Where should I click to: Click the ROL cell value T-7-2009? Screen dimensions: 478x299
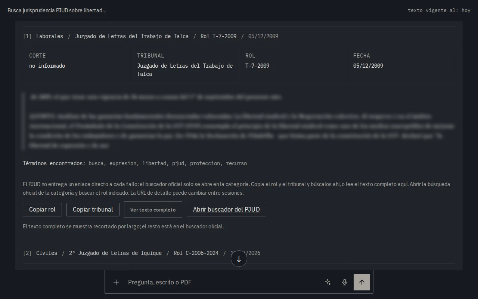click(x=257, y=66)
